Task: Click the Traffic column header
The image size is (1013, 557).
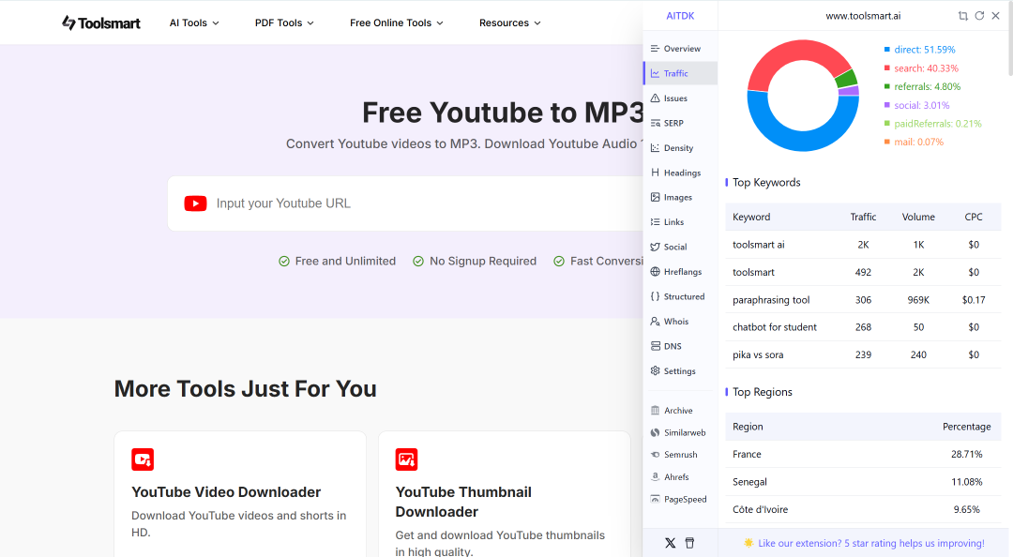Action: click(863, 218)
